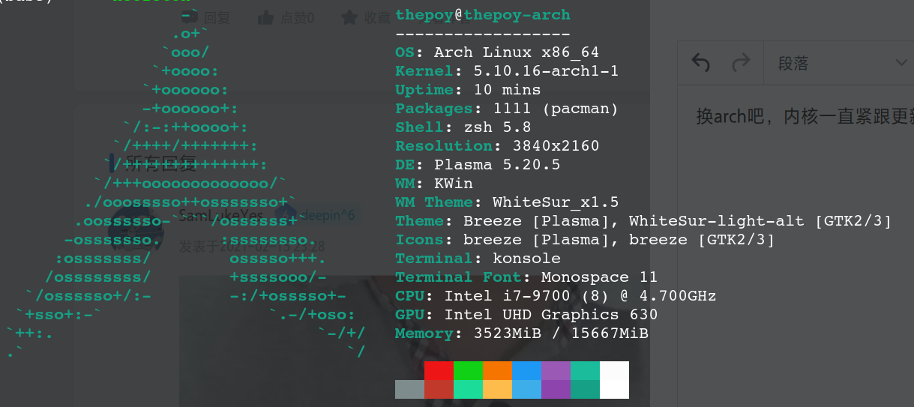Redo with the editor's forward arrow
This screenshot has width=914, height=407.
tap(740, 63)
